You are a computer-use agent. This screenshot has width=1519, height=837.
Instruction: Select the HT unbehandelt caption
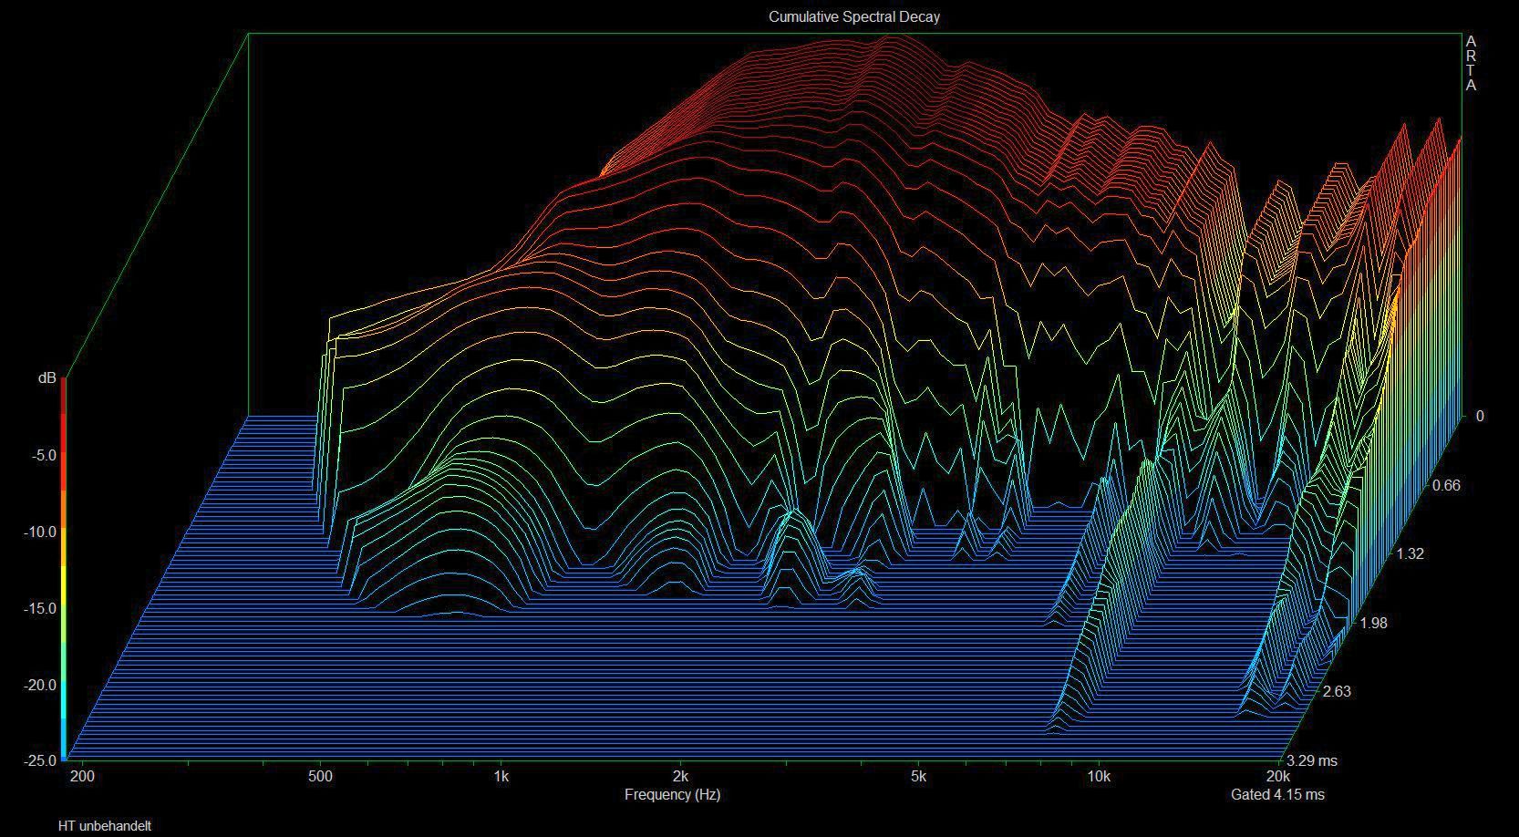104,826
